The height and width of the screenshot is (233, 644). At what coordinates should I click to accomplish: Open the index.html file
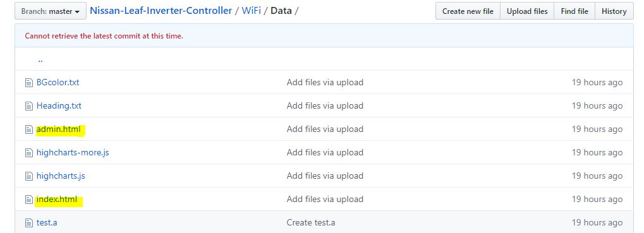(x=57, y=200)
